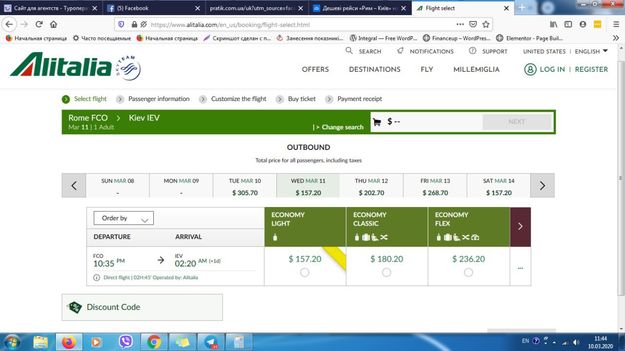Open the Firefox library icon
This screenshot has height=351, width=625.
[x=554, y=24]
